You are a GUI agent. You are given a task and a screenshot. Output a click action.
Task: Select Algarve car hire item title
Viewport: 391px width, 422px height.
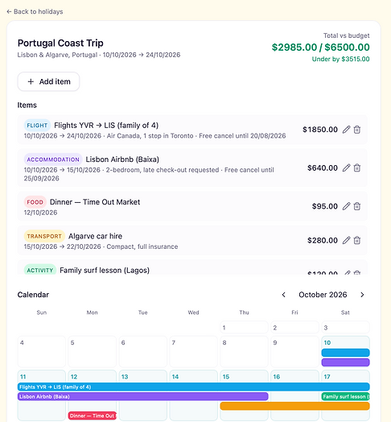(x=95, y=236)
